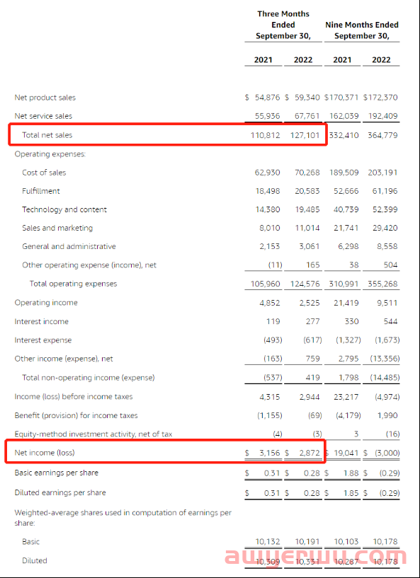
Task: Select the Total net sales value 110,812
Action: pyautogui.click(x=265, y=135)
